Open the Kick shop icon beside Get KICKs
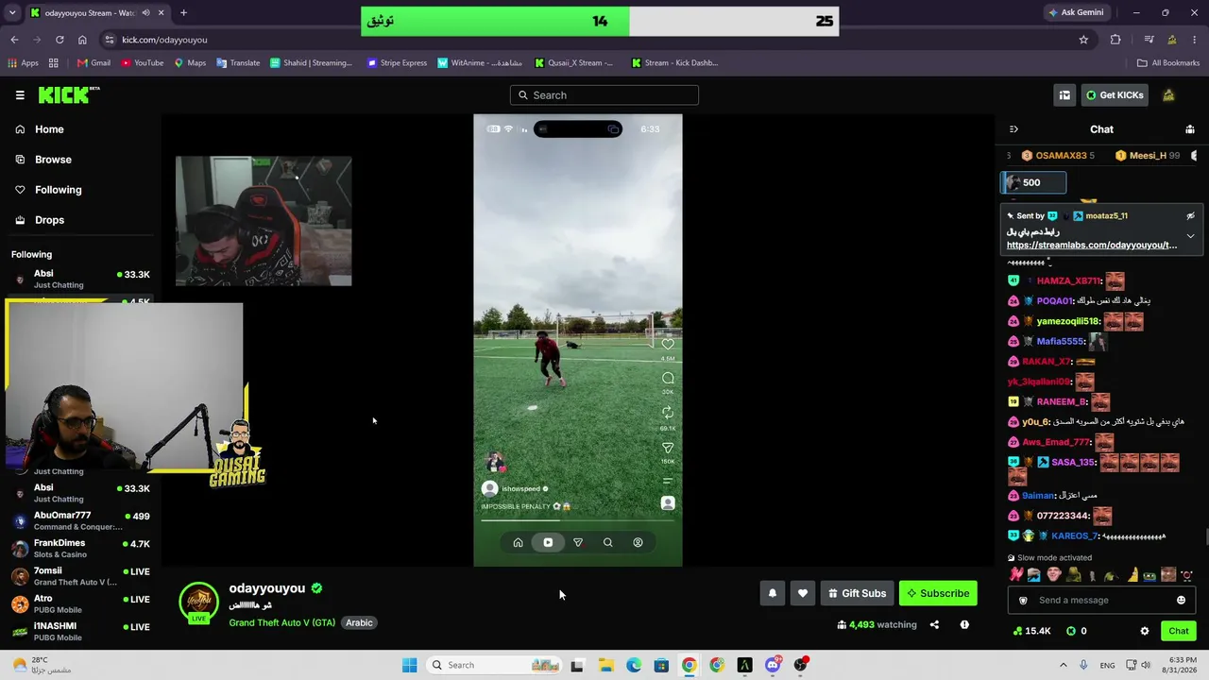The width and height of the screenshot is (1209, 680). 1064,94
